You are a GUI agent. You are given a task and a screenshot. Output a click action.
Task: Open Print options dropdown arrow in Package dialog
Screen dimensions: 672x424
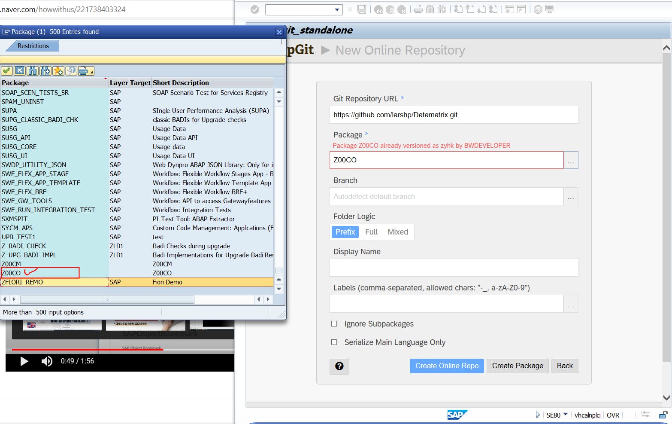(91, 71)
